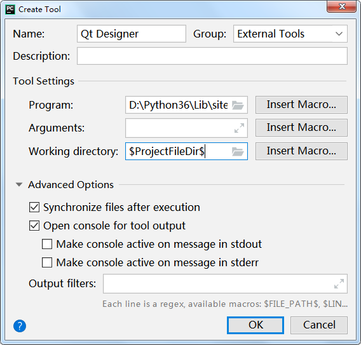
Task: Browse for Working directory folder icon
Action: pos(238,151)
